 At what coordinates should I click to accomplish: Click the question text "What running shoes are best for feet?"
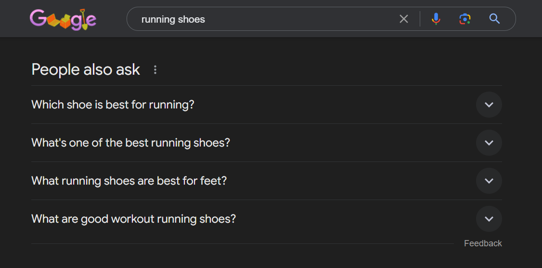coord(129,181)
